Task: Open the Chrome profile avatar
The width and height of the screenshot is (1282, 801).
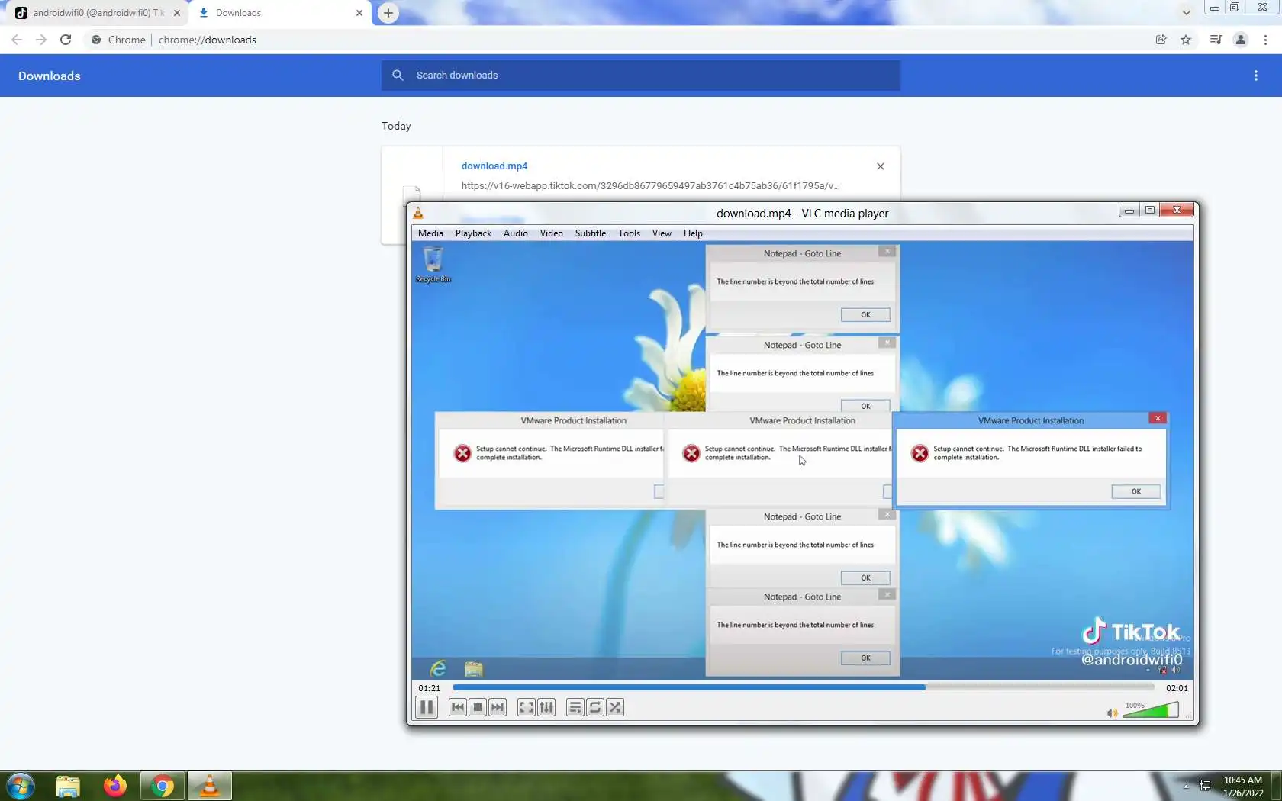Action: (1241, 40)
